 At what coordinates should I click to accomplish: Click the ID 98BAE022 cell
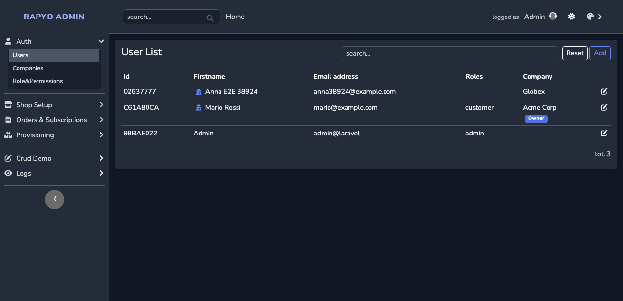[140, 133]
